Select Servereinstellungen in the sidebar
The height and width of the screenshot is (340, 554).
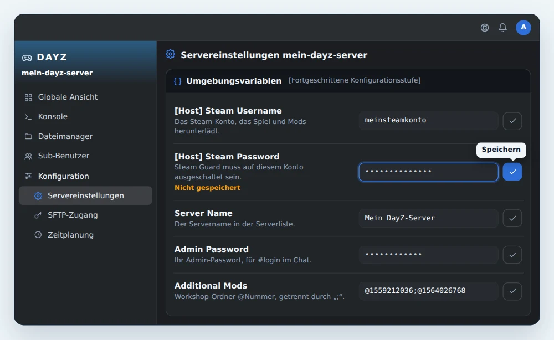click(x=85, y=195)
